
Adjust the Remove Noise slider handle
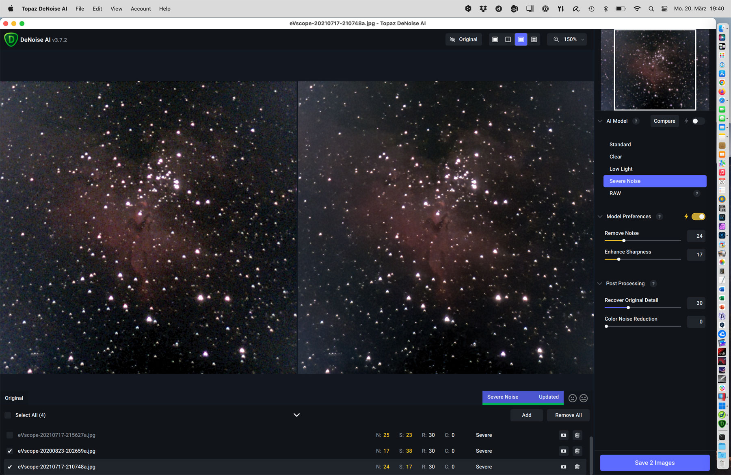point(624,241)
